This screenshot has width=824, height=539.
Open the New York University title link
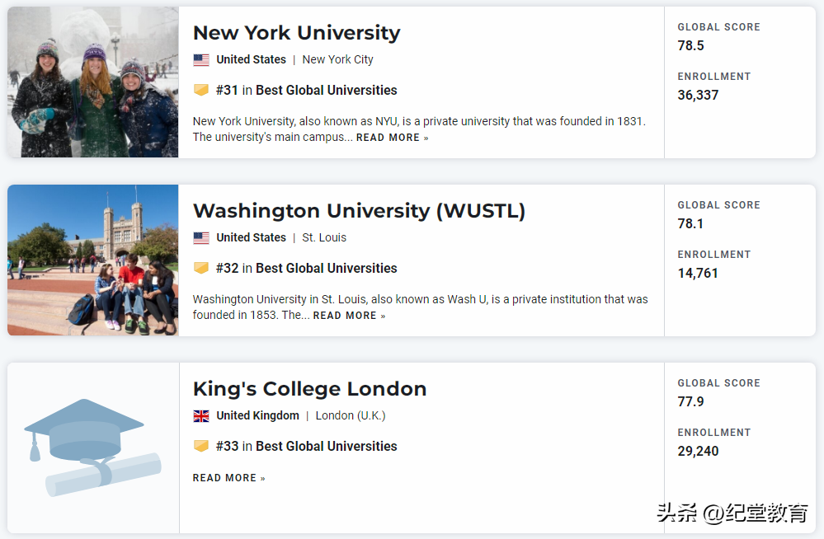coord(296,33)
